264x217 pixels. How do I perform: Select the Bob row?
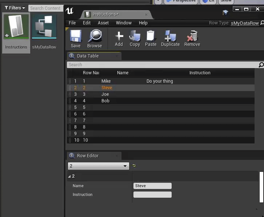pyautogui.click(x=161, y=101)
